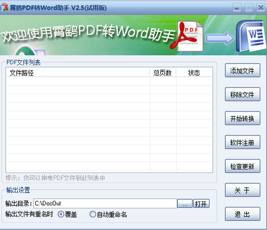This screenshot has height=230, width=267.
Task: Click the PDF文件列表 group label
Action: pos(24,62)
